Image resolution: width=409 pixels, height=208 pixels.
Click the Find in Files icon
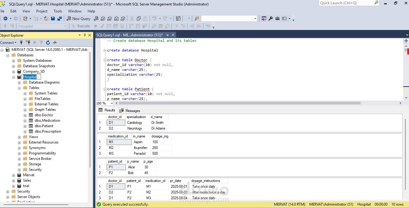(x=197, y=18)
